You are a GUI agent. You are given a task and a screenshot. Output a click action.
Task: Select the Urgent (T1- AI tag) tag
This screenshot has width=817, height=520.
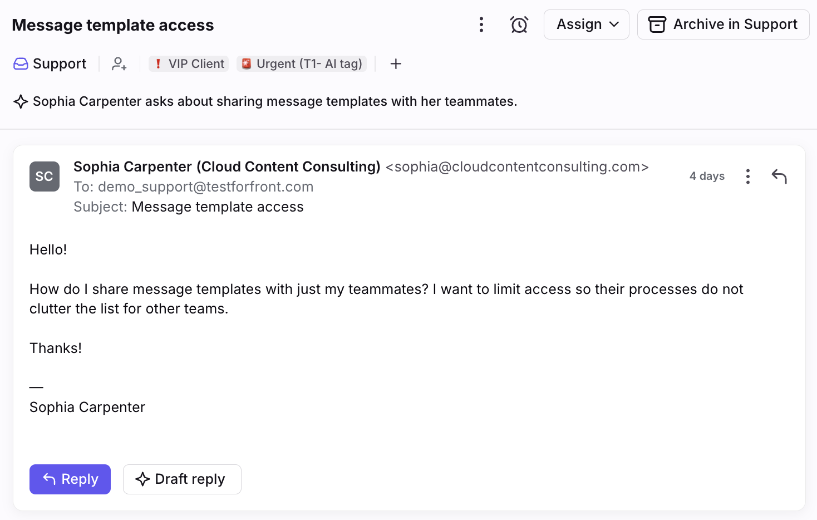pos(302,64)
